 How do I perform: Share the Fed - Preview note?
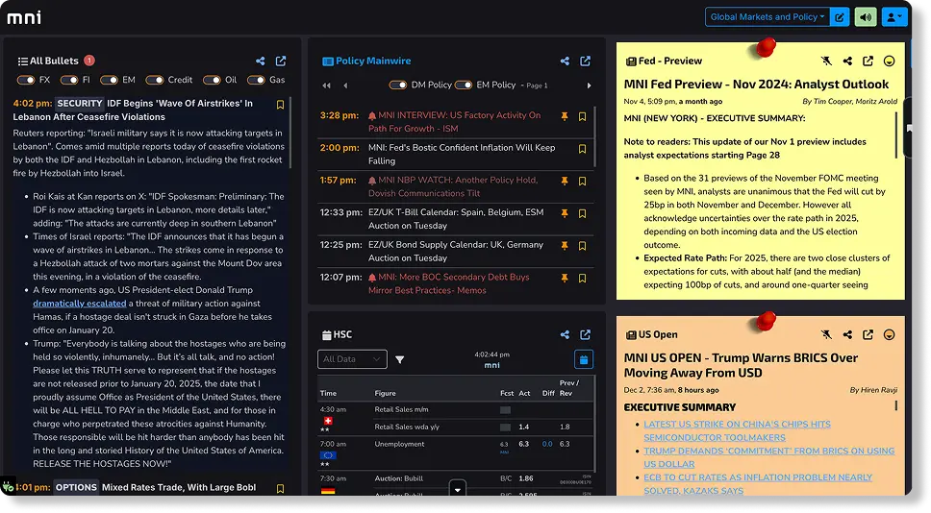[847, 61]
